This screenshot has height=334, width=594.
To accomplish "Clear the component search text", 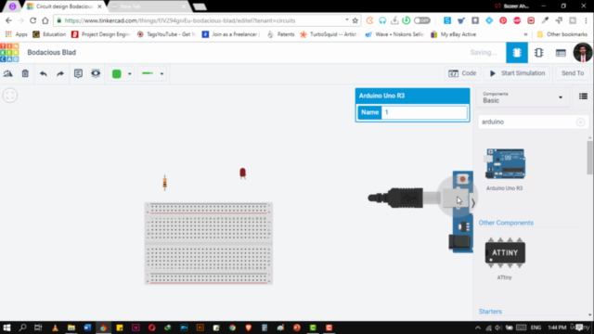I will coord(580,122).
